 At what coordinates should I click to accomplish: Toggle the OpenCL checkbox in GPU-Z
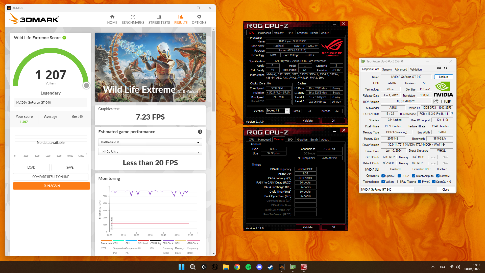click(383, 176)
